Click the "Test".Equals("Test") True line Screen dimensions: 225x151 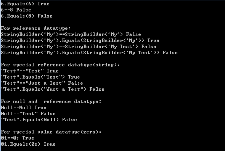point(40,77)
